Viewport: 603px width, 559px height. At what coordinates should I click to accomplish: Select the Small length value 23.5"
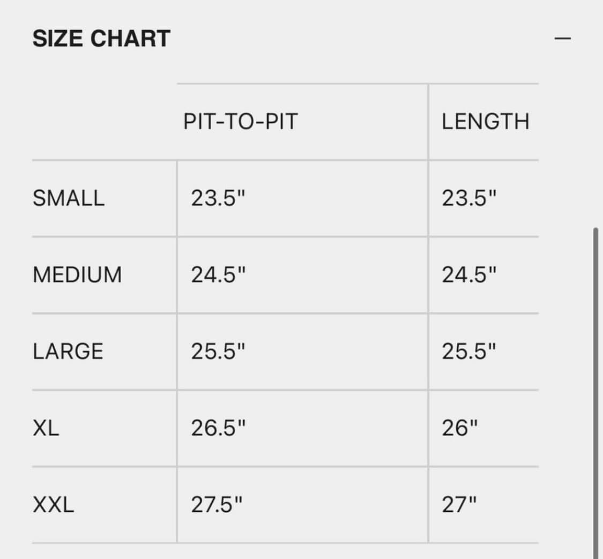coord(469,198)
